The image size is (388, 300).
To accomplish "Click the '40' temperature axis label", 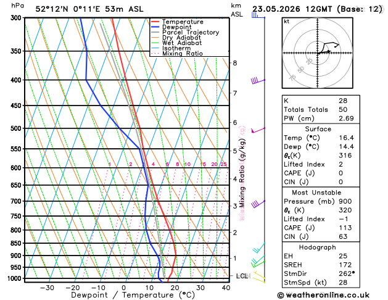I will tap(226, 288).
